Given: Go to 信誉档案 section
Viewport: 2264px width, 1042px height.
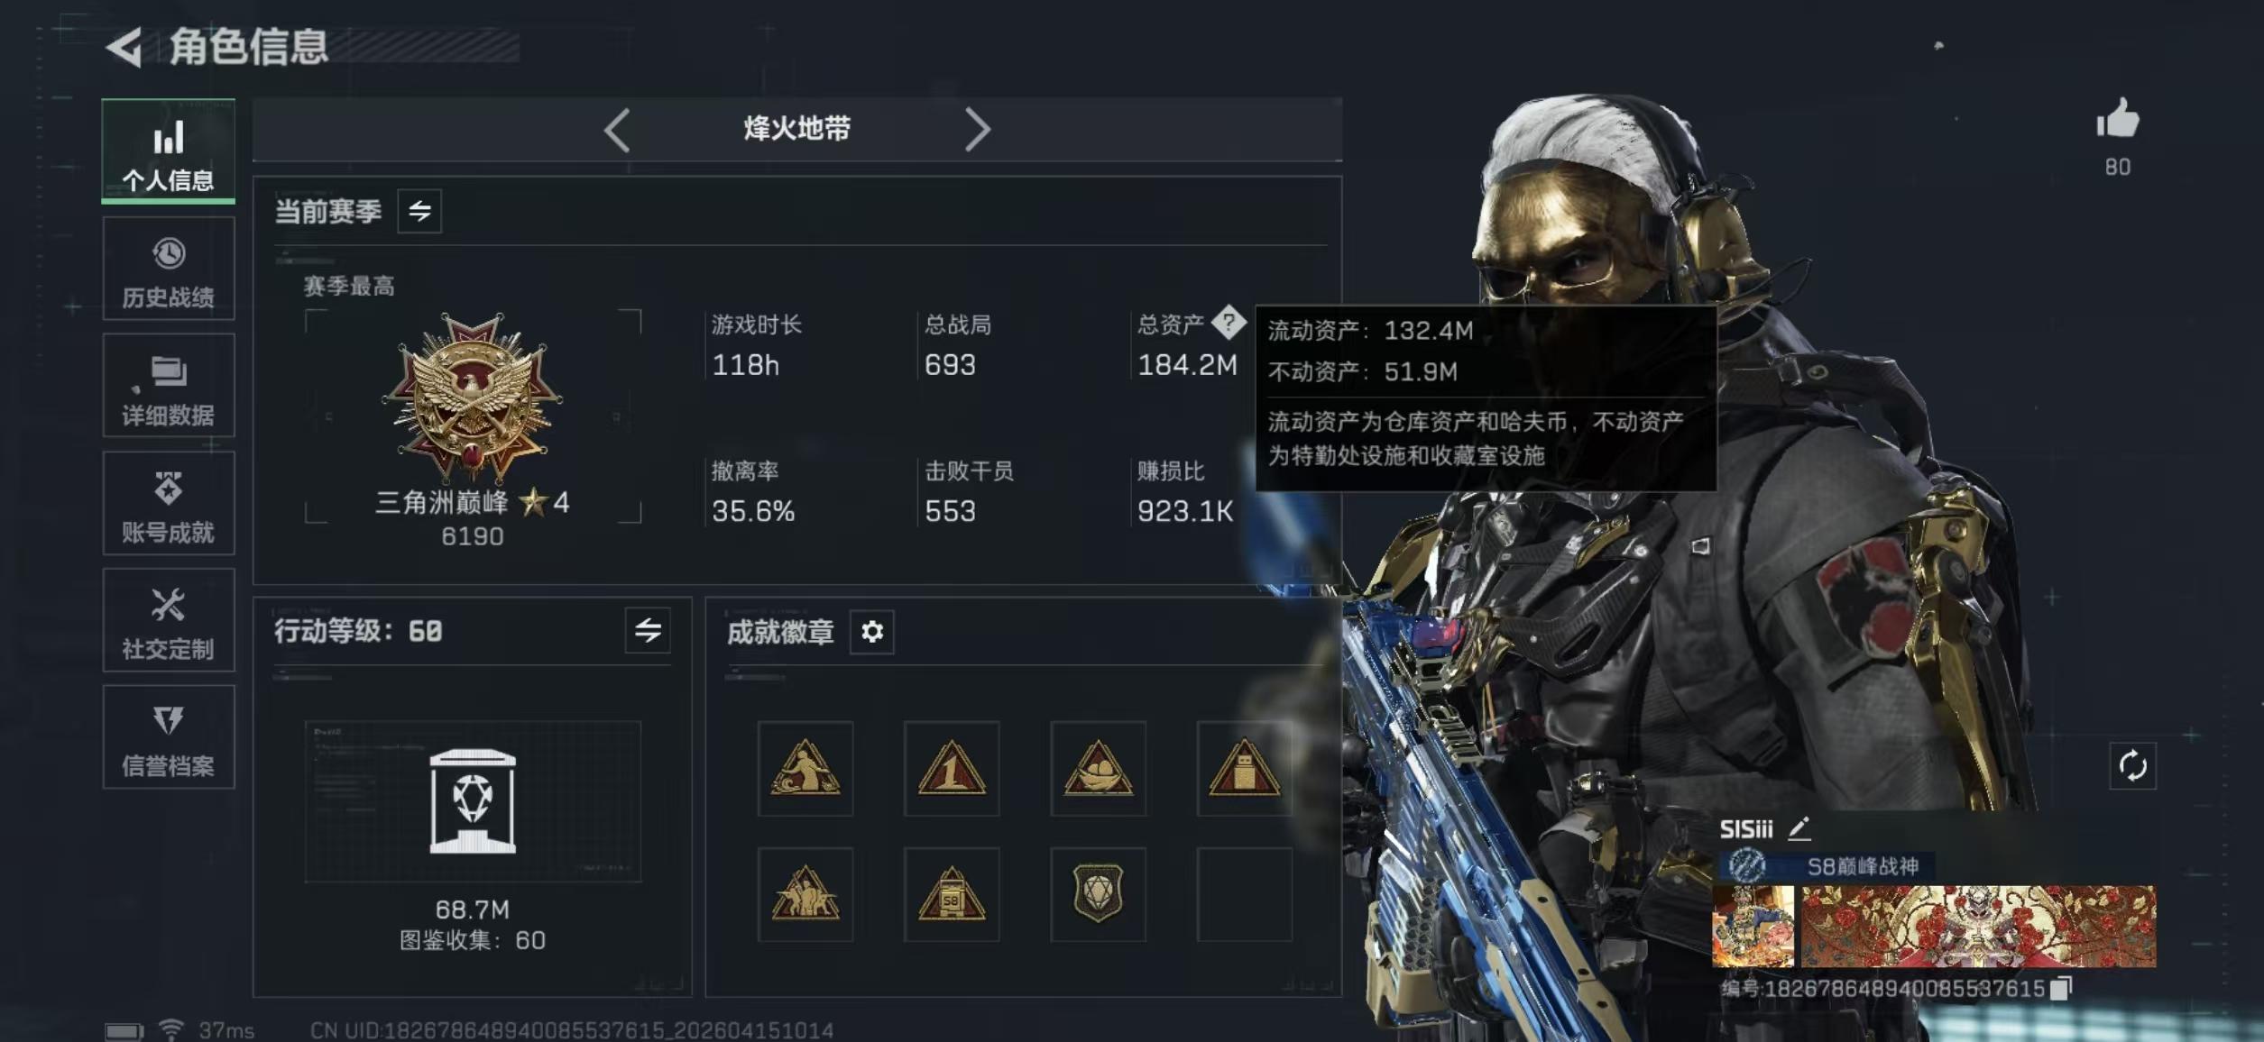Looking at the screenshot, I should coord(169,737).
